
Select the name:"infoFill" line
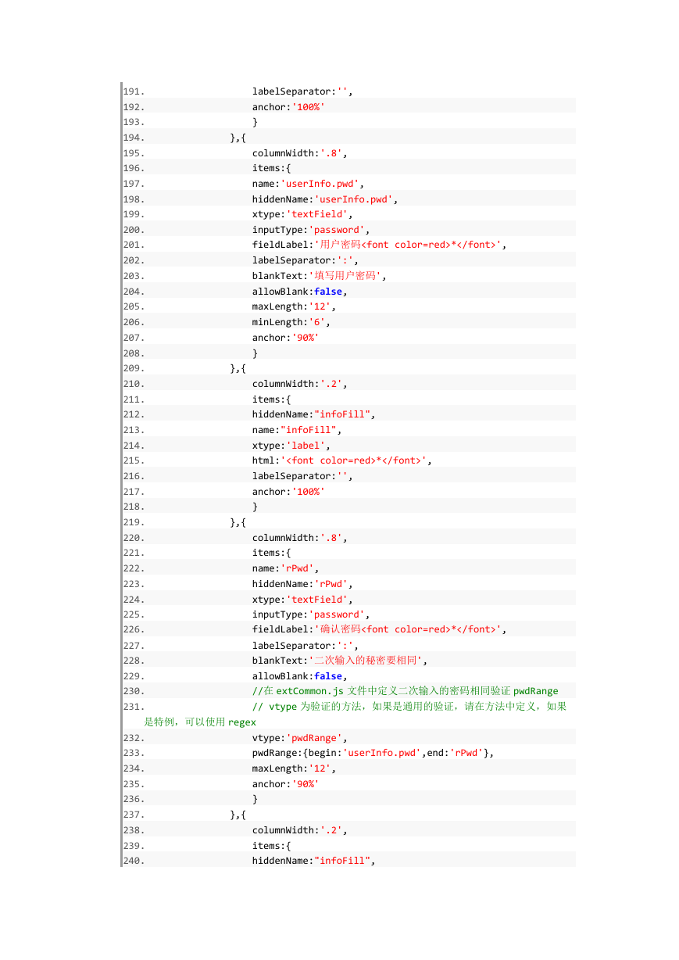(297, 430)
